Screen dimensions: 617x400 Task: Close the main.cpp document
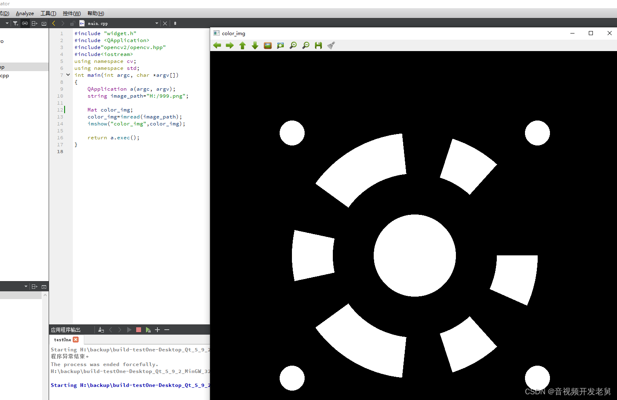165,23
